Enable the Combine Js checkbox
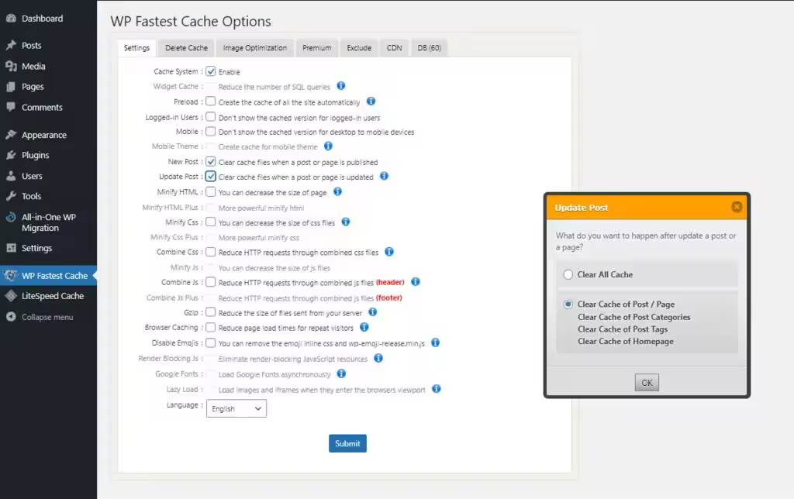794x499 pixels. coord(211,282)
